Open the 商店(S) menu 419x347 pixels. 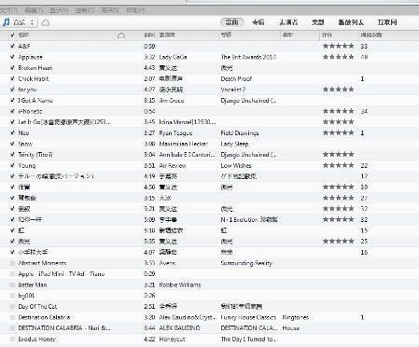110,10
